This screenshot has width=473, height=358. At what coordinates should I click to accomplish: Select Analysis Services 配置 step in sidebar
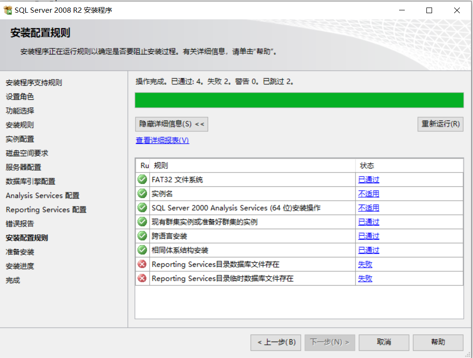(42, 195)
